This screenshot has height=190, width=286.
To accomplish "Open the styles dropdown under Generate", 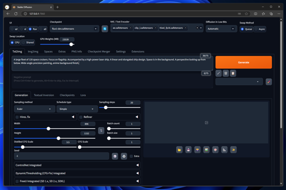I will pos(239,82).
